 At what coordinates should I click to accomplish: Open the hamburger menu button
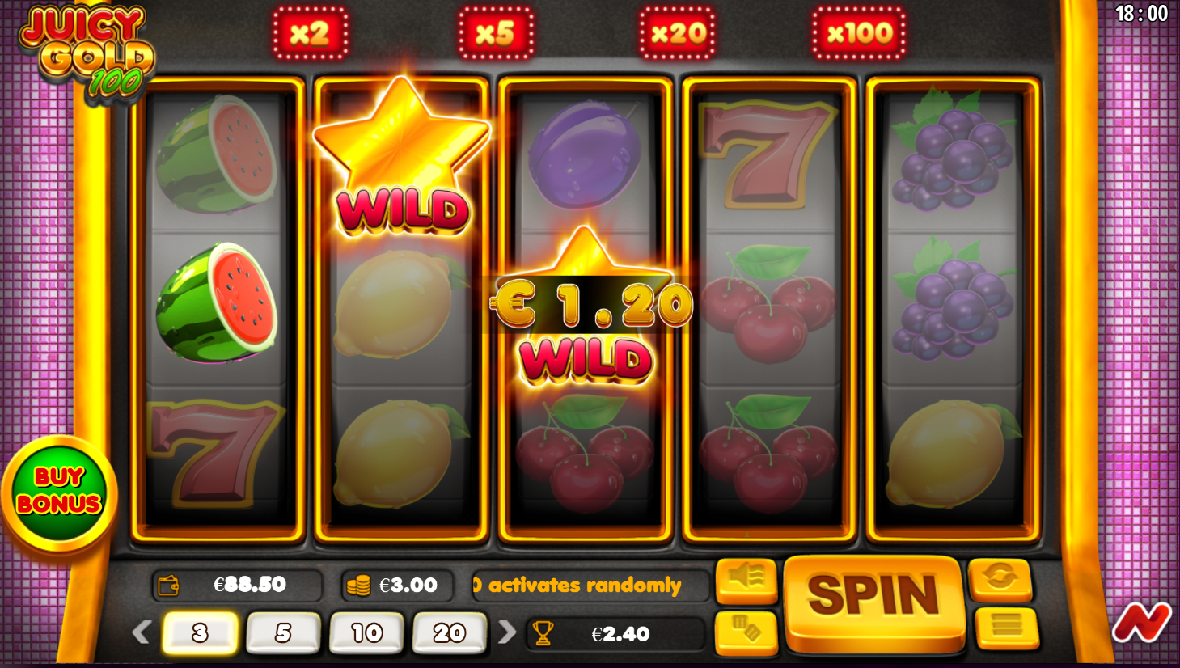1006,628
